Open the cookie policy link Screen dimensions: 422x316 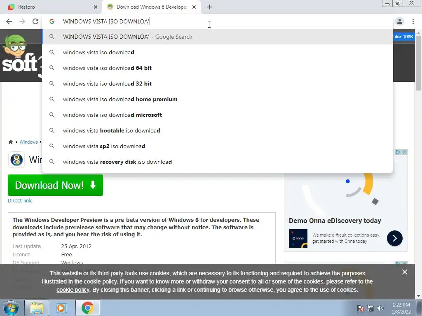click(x=73, y=290)
